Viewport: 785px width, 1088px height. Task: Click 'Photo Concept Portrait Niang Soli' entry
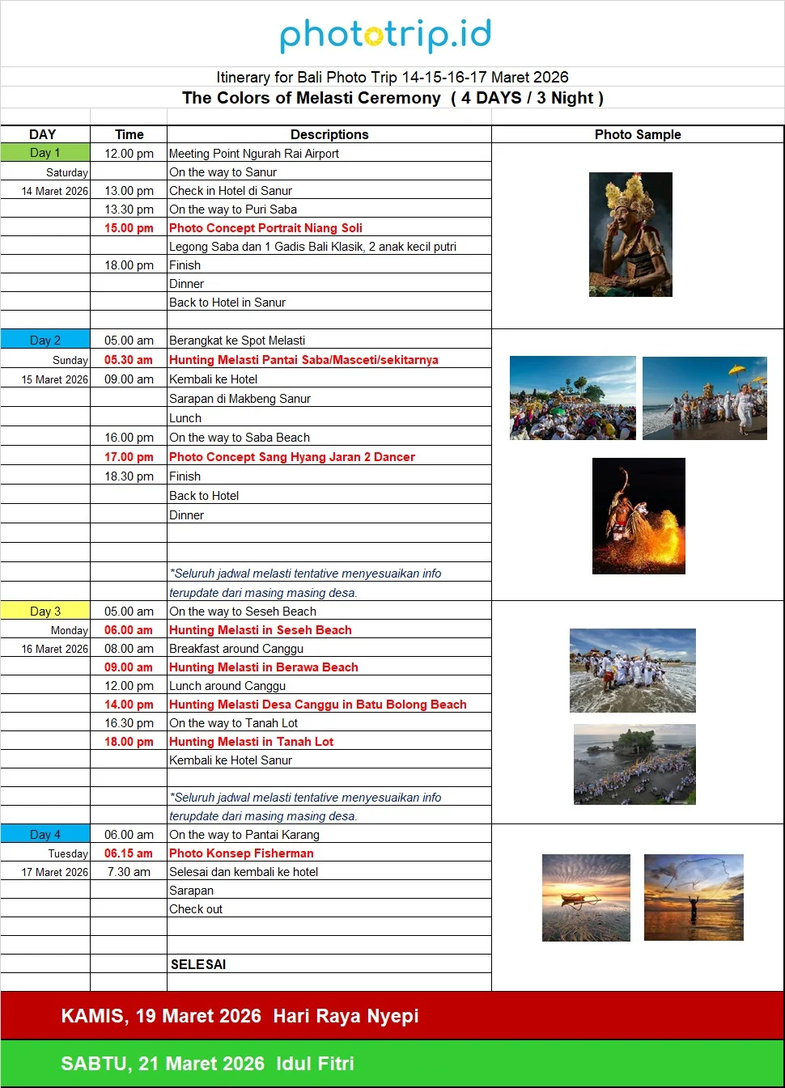[329, 227]
